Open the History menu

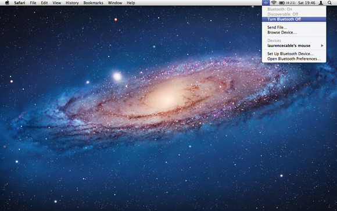tap(72, 3)
